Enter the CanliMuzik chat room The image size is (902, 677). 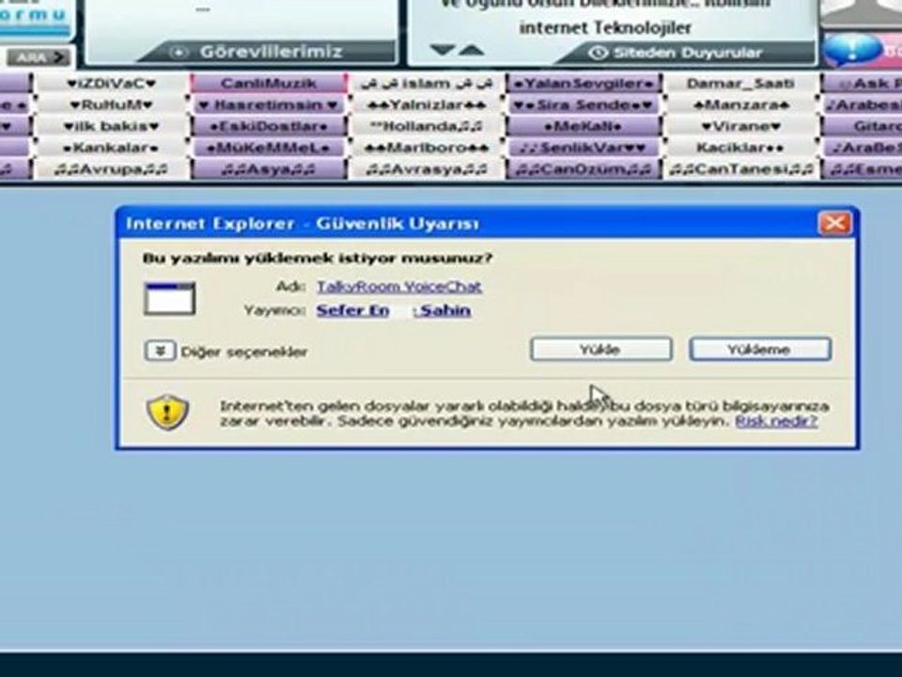pos(269,84)
